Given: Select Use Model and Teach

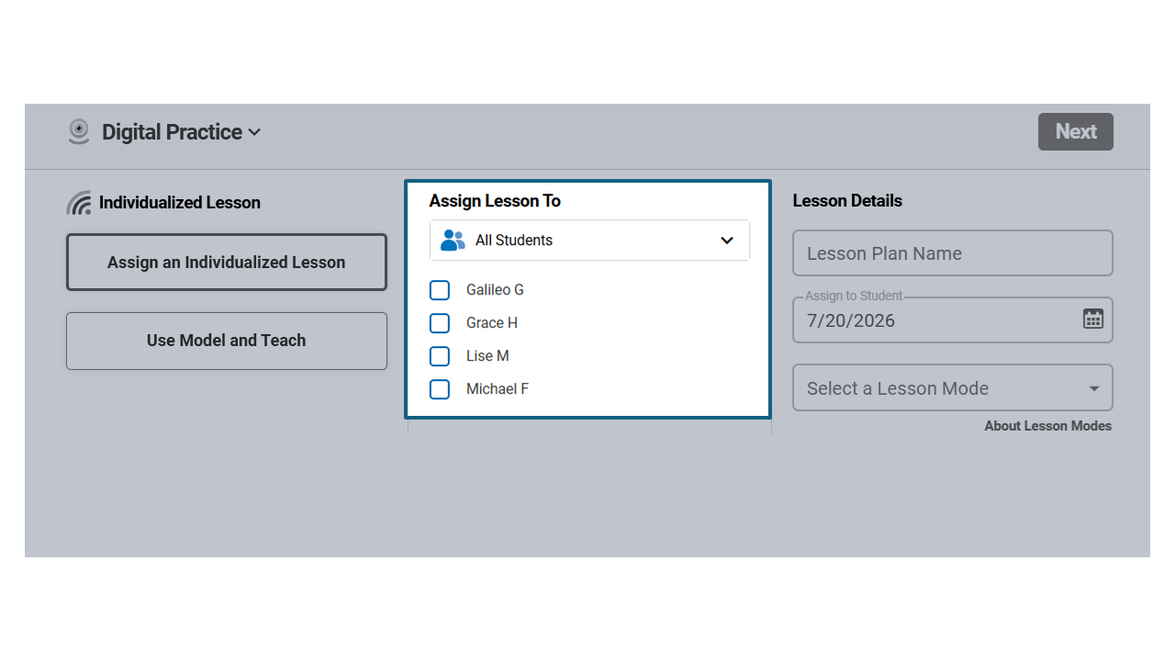Looking at the screenshot, I should [227, 341].
